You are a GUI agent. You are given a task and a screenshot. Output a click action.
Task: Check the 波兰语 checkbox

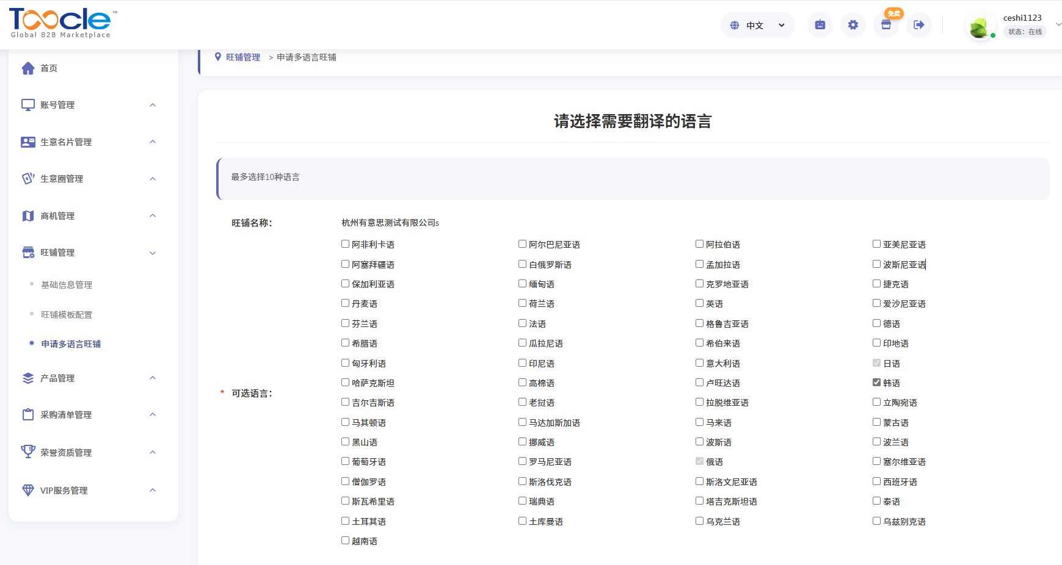pyautogui.click(x=876, y=442)
